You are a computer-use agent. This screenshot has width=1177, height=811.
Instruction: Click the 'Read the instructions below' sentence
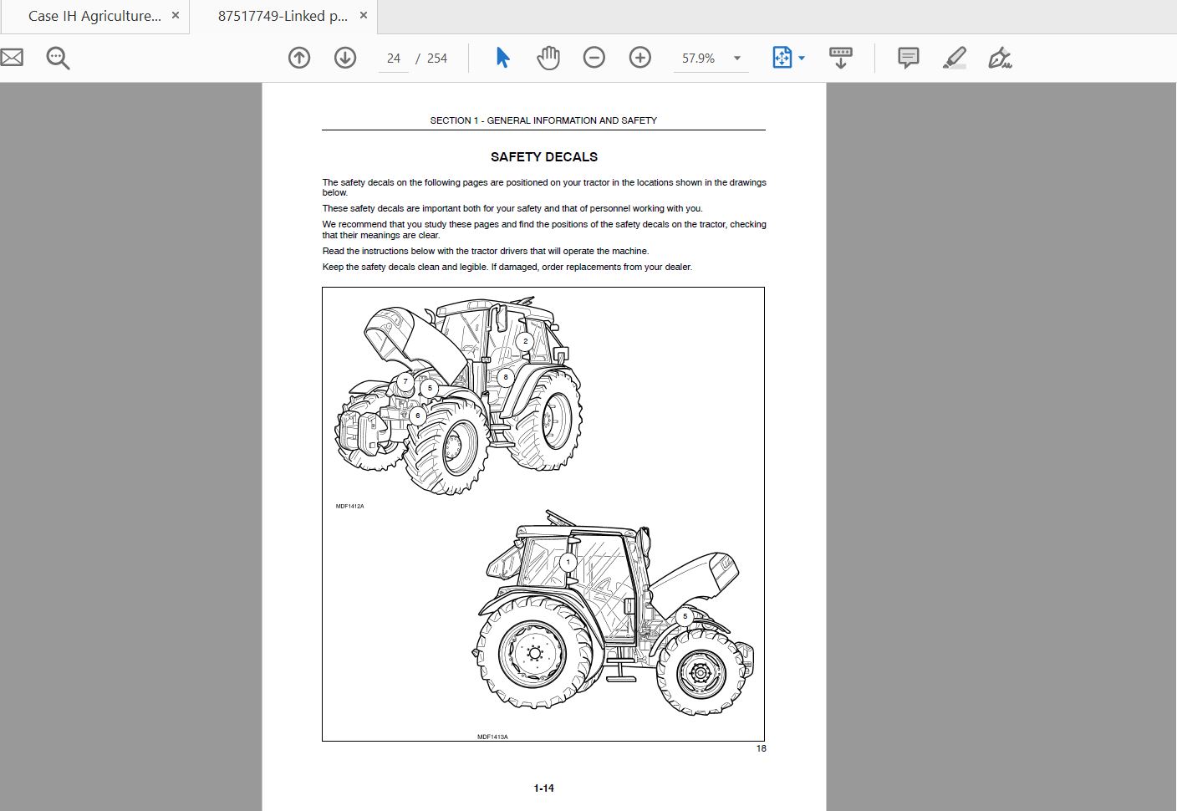[486, 251]
